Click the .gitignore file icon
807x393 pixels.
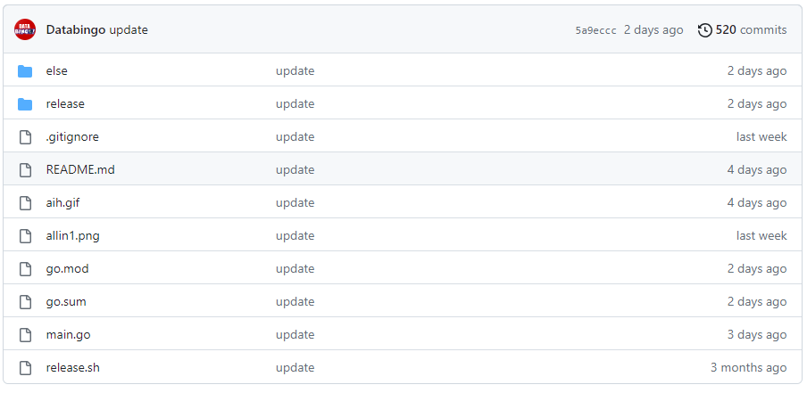25,137
